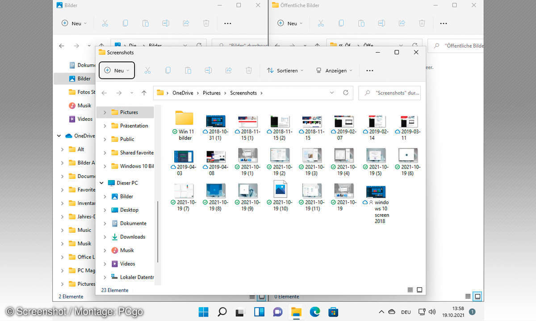Expand Musik under Dieser PC
Viewport: 536px width, 321px height.
pos(105,251)
